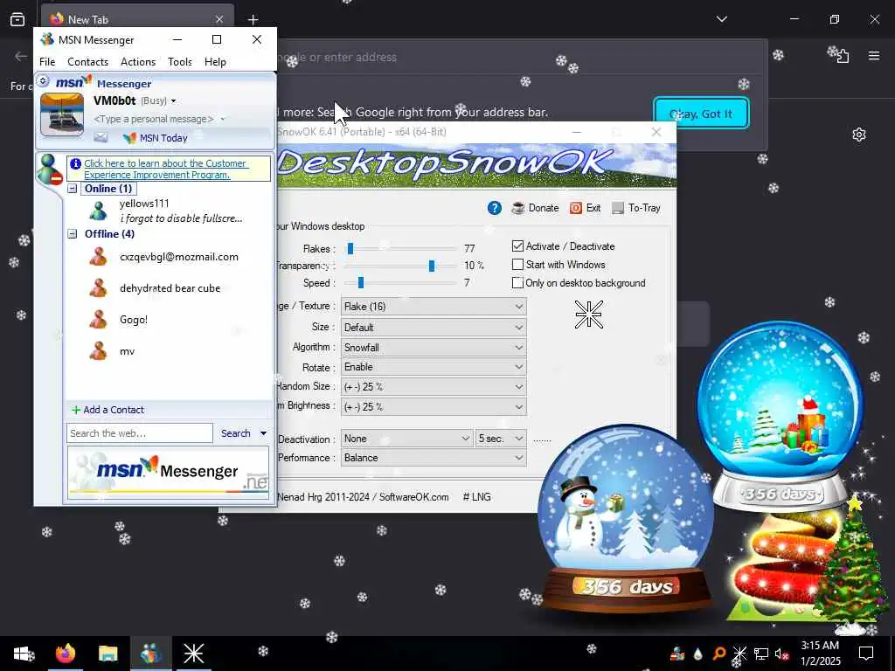Open the 5 sec. dropdown
This screenshot has width=895, height=671.
pyautogui.click(x=501, y=439)
